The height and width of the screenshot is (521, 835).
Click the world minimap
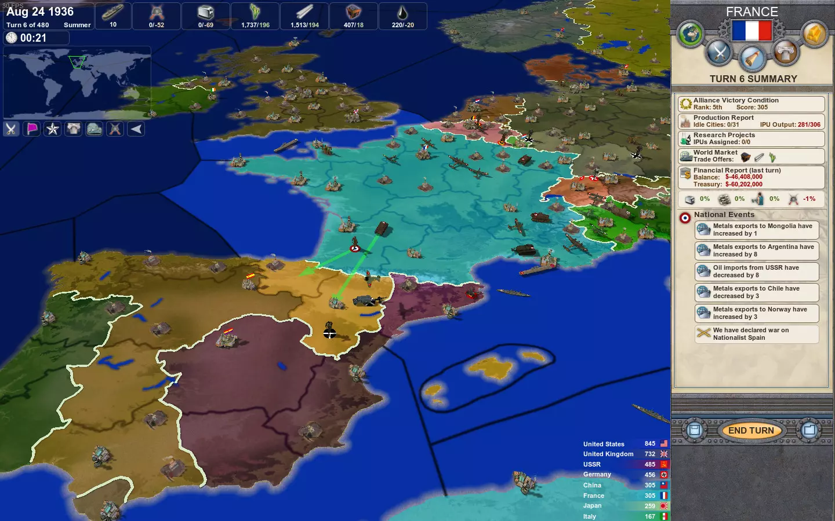click(x=77, y=83)
